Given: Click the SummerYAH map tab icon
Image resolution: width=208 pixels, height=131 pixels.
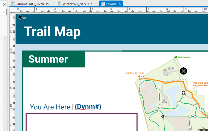Looking at the screenshot, I should click(x=13, y=4).
